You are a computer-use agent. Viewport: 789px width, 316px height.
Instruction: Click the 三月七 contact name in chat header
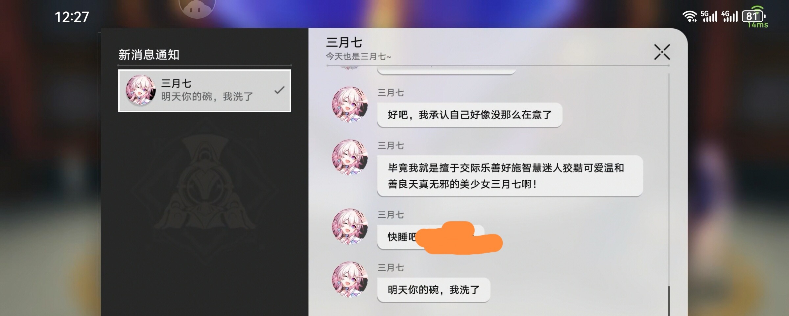coord(344,42)
